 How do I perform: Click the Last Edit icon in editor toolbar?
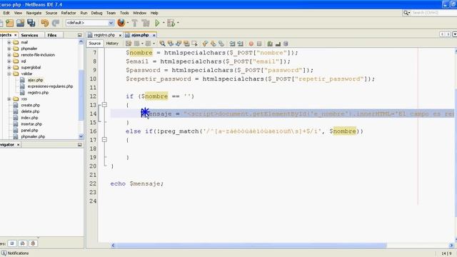(x=129, y=44)
